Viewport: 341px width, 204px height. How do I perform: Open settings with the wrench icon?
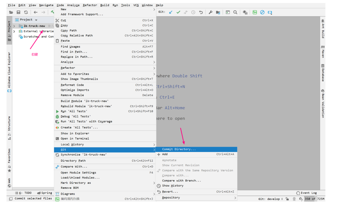(210, 12)
